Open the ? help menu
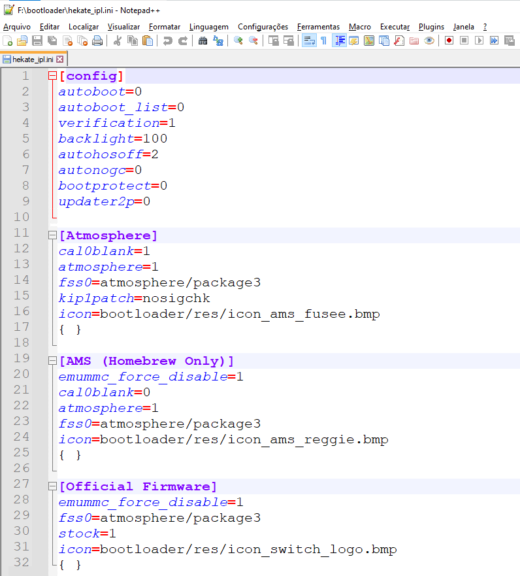The width and height of the screenshot is (520, 576). [485, 27]
